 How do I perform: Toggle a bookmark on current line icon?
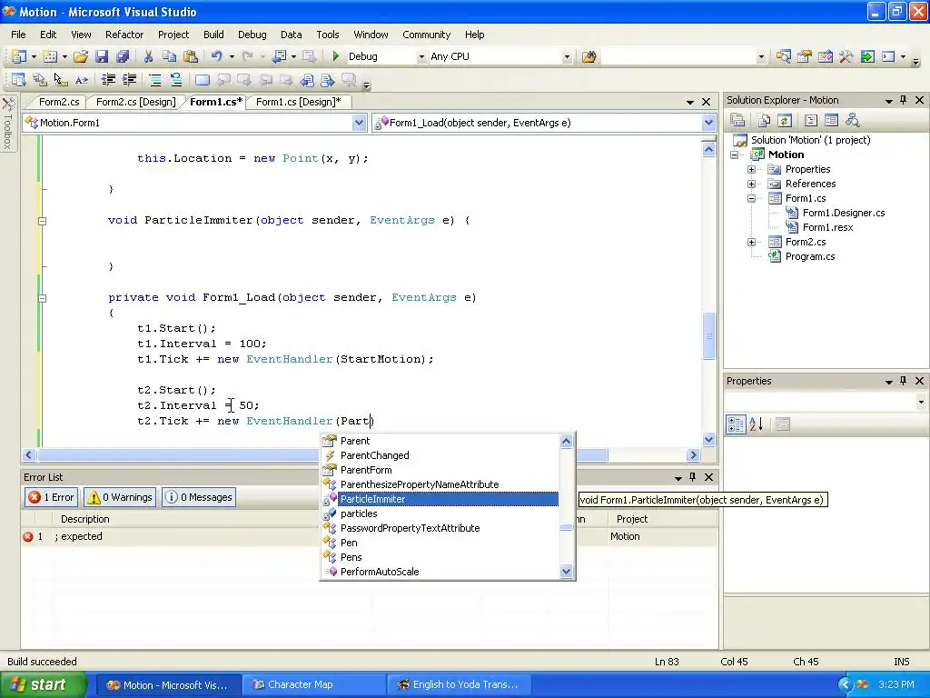tap(203, 80)
